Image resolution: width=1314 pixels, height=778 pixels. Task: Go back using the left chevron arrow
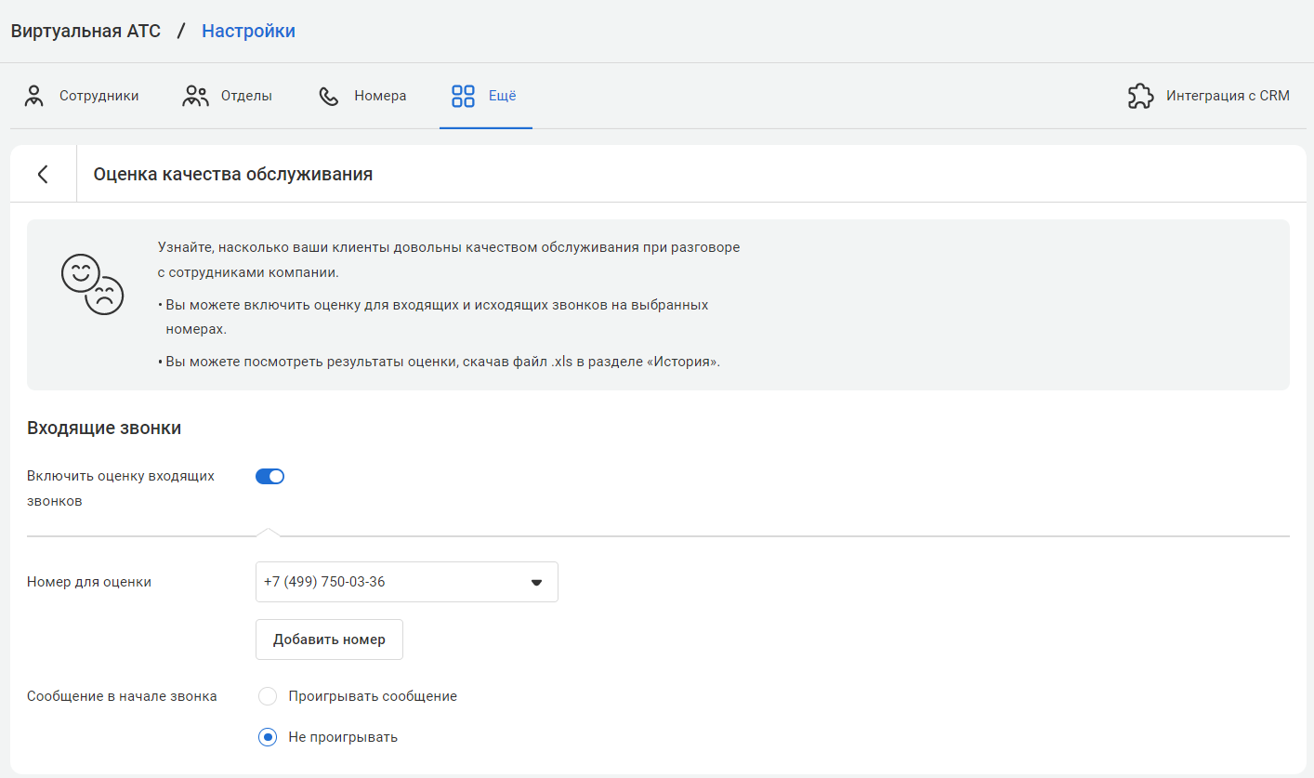pyautogui.click(x=43, y=174)
